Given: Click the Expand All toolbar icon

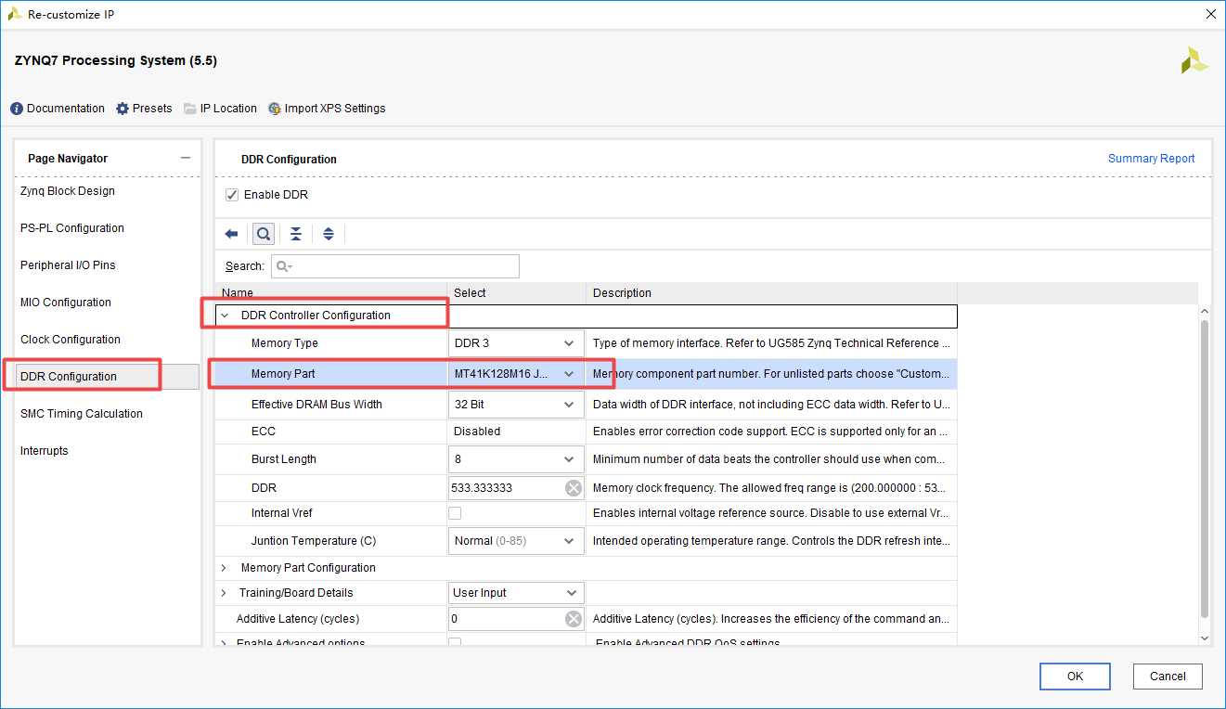Looking at the screenshot, I should (x=329, y=234).
